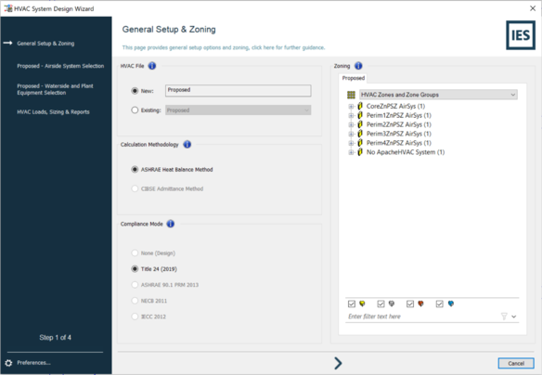Open HVAC Zones and Zone Groups dropdown
The width and height of the screenshot is (542, 375).
tap(438, 95)
